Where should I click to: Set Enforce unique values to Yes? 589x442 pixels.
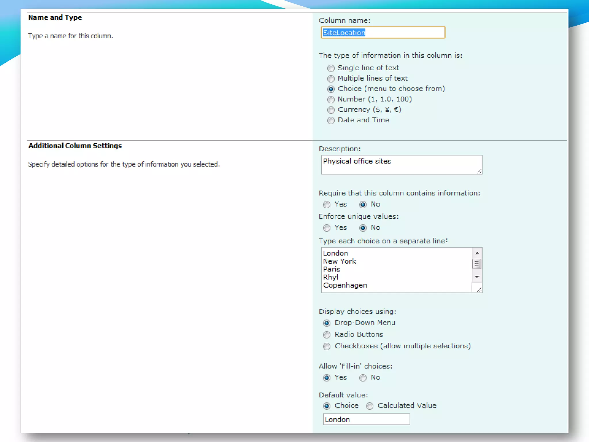point(326,228)
